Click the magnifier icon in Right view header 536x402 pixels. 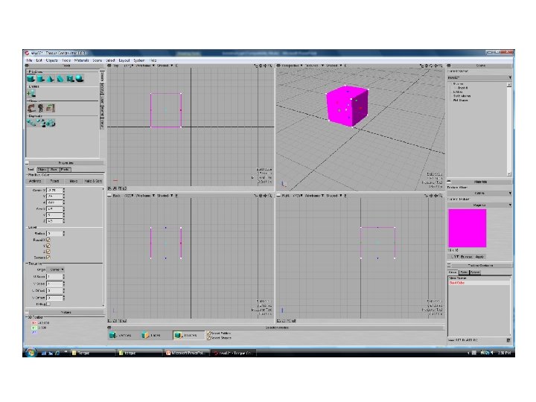[x=440, y=196]
